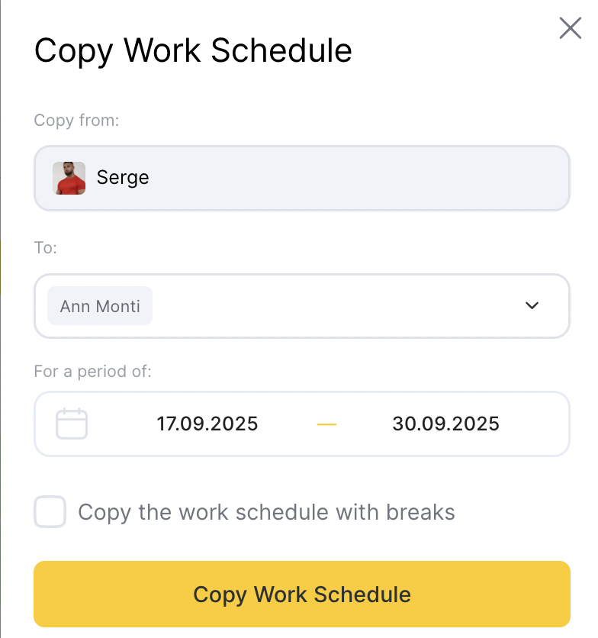Expand the To employee dropdown chevron
Screen dimensions: 598x638
532,306
